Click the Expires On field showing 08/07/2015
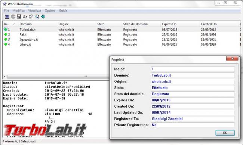This screenshot has height=145, width=243. click(x=193, y=100)
